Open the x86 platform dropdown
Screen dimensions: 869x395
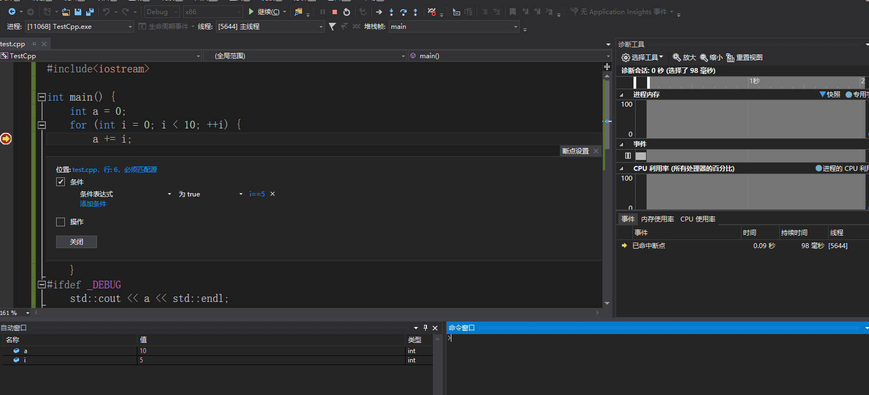[213, 11]
